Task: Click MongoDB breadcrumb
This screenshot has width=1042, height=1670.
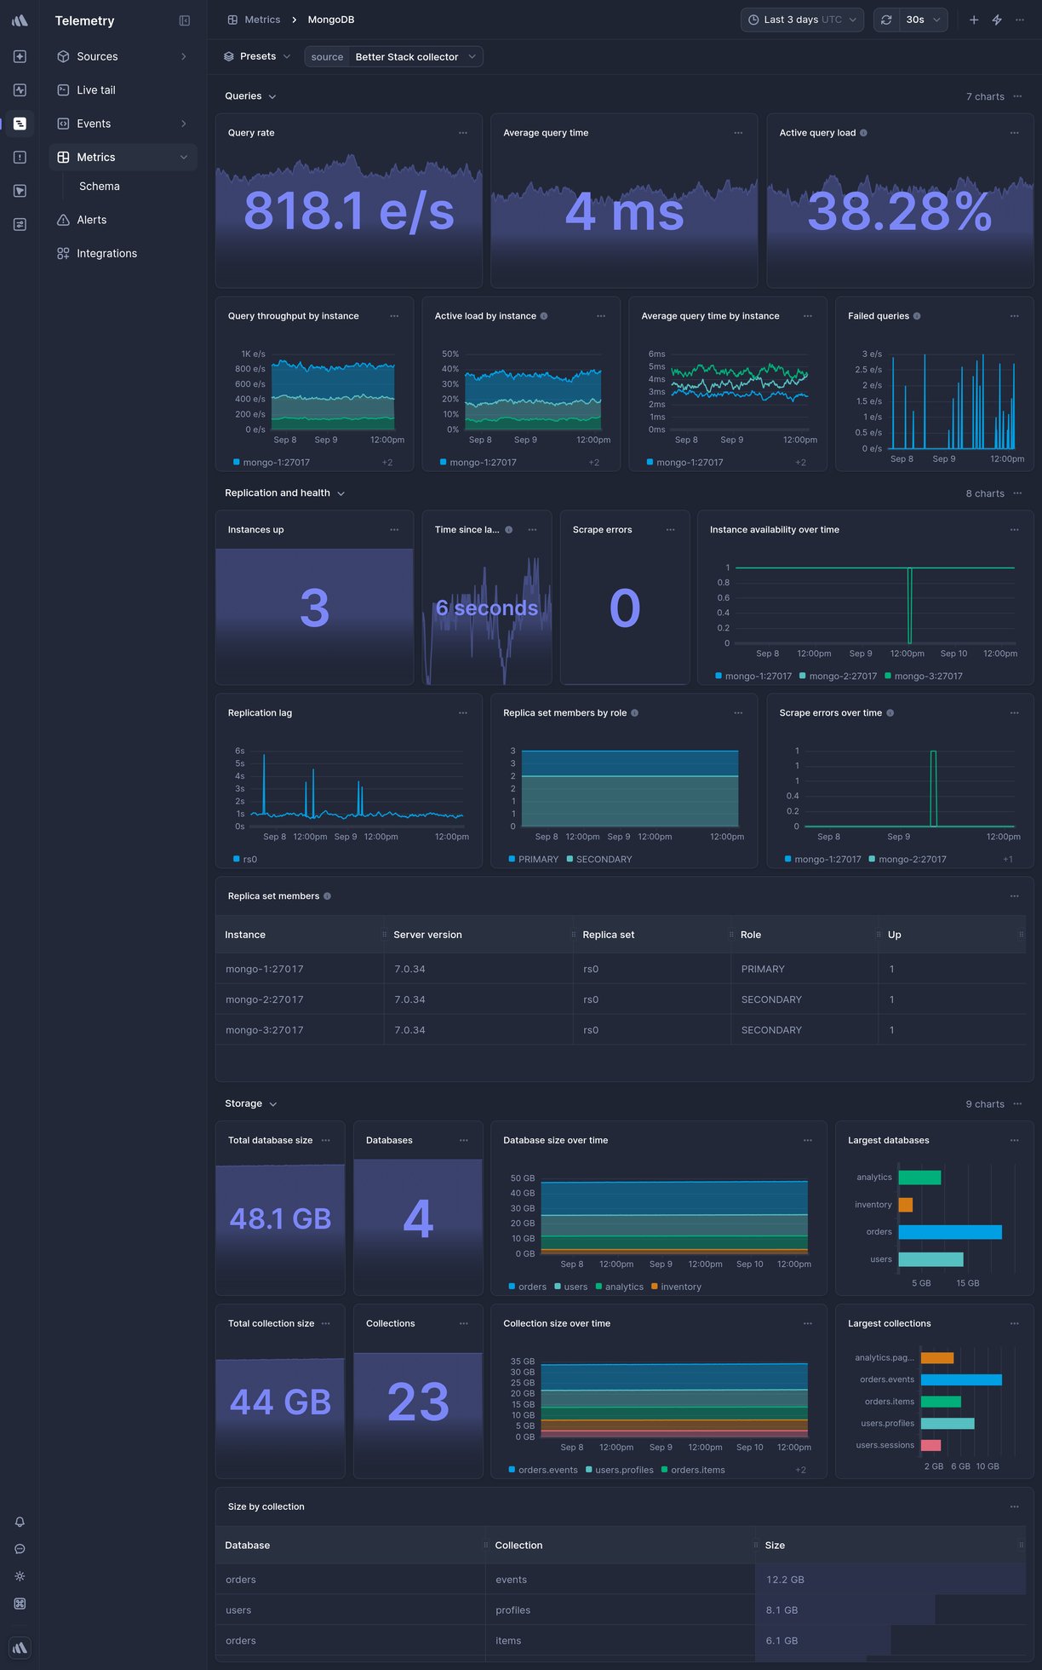Action: (331, 20)
